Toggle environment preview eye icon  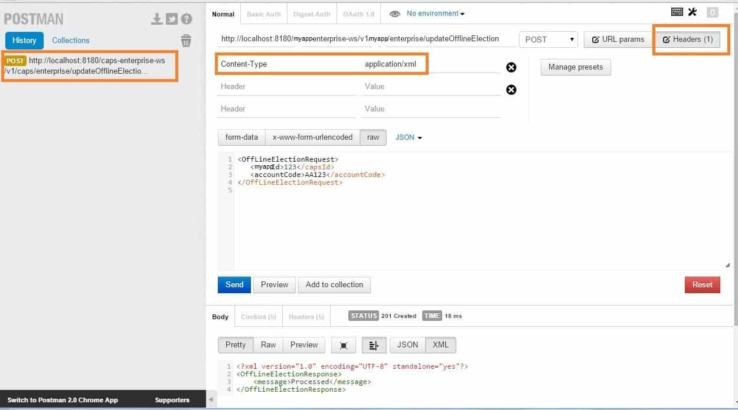394,13
